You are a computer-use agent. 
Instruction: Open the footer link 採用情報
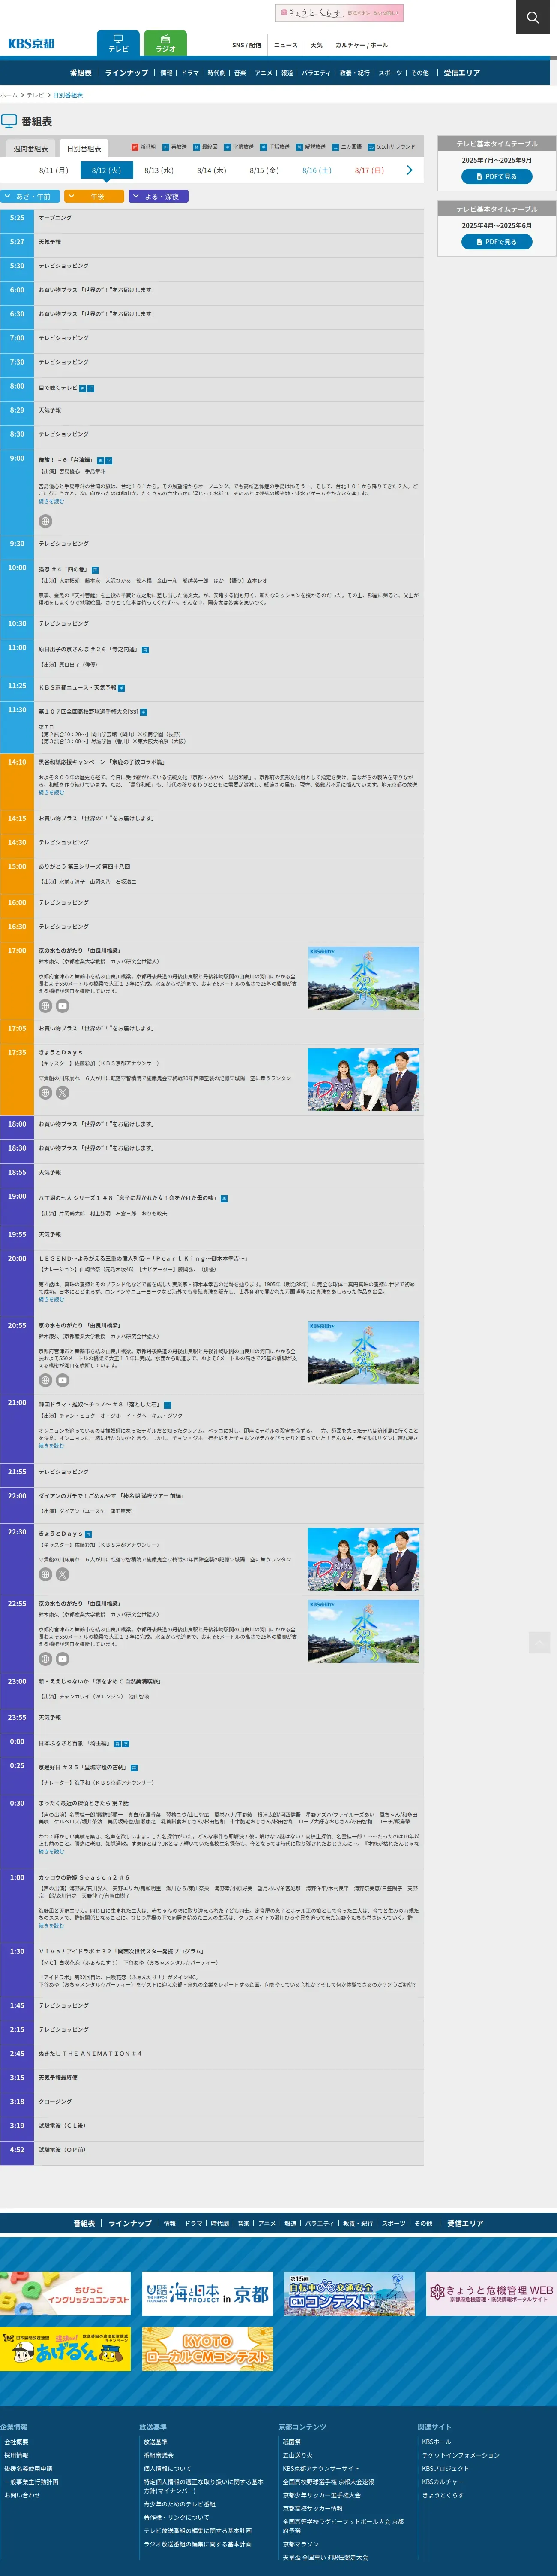[16, 2454]
